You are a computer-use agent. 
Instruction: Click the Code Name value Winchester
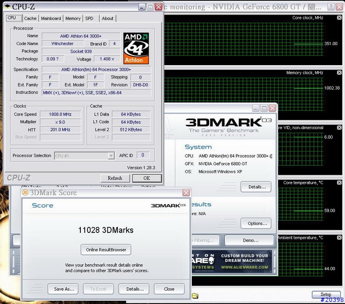pos(63,44)
